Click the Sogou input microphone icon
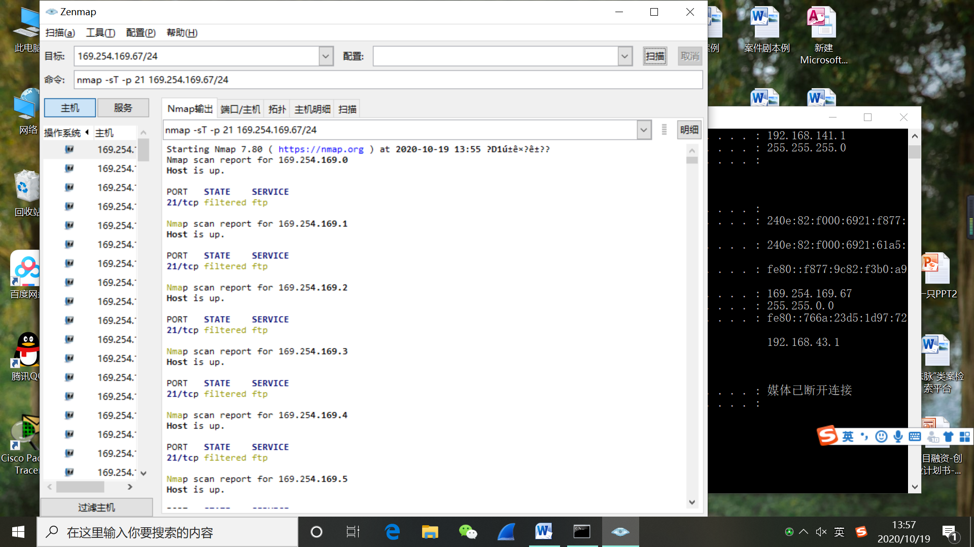The width and height of the screenshot is (974, 547). (x=898, y=437)
